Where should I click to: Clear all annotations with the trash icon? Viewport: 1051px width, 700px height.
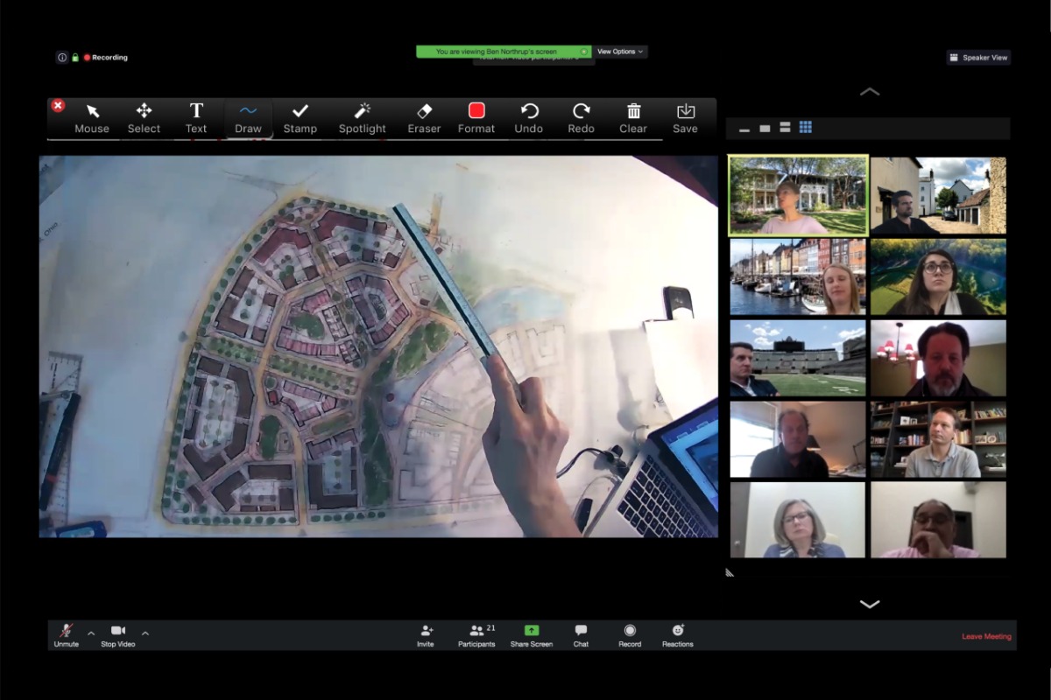tap(633, 118)
